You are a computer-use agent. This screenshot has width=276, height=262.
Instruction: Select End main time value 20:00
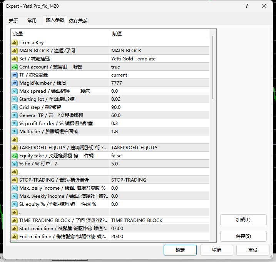pyautogui.click(x=160, y=237)
